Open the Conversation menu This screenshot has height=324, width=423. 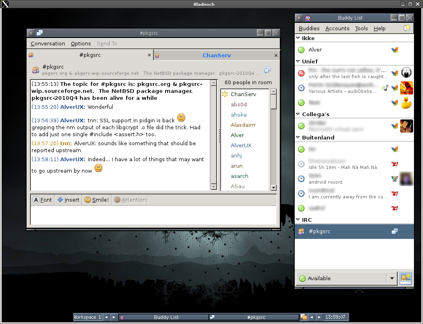coord(48,44)
